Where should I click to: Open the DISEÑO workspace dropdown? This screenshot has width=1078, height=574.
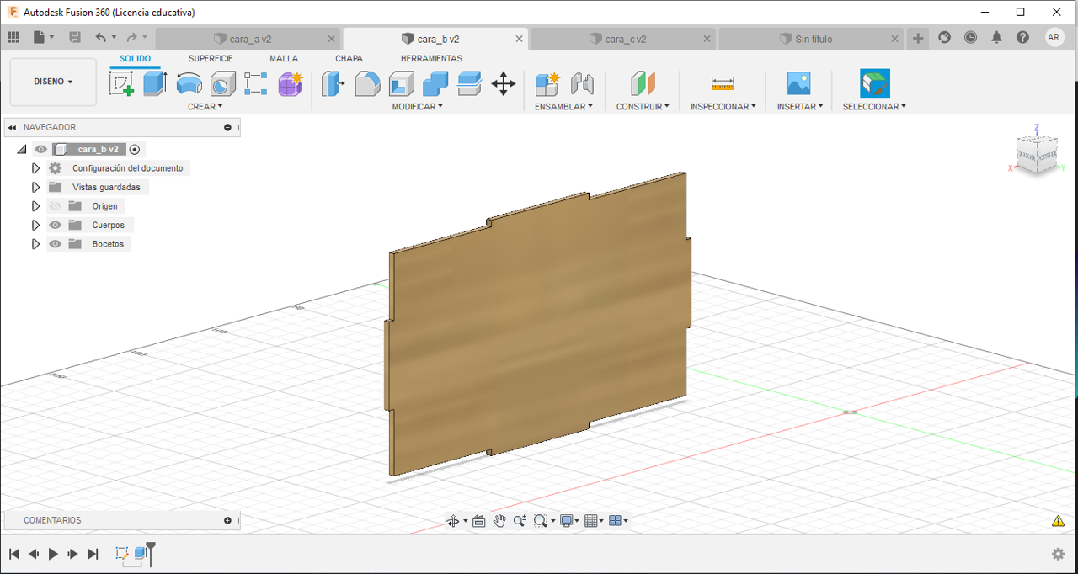53,82
